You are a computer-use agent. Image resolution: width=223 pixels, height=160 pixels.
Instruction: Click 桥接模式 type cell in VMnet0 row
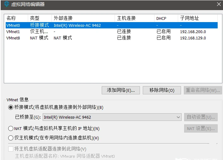click(x=39, y=25)
